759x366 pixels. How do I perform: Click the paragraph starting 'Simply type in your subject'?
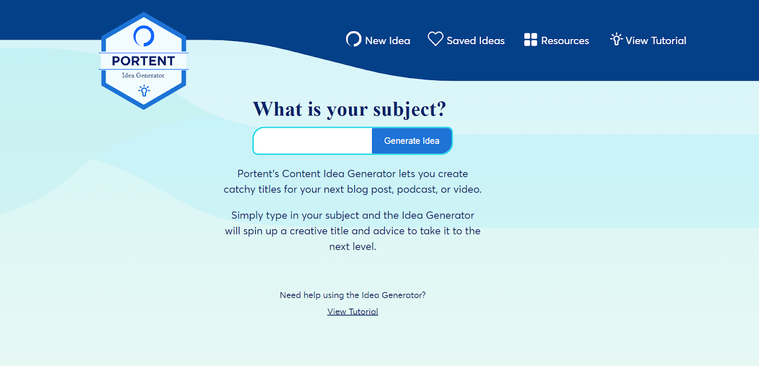pos(353,231)
